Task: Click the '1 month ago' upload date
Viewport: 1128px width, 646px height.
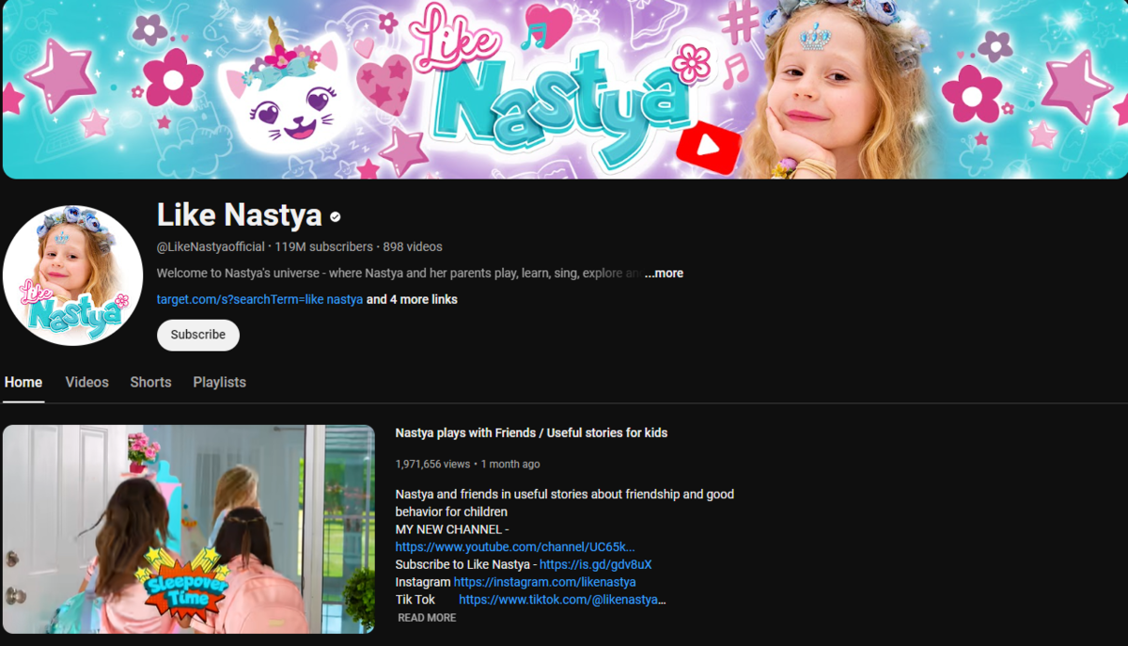Action: [510, 465]
